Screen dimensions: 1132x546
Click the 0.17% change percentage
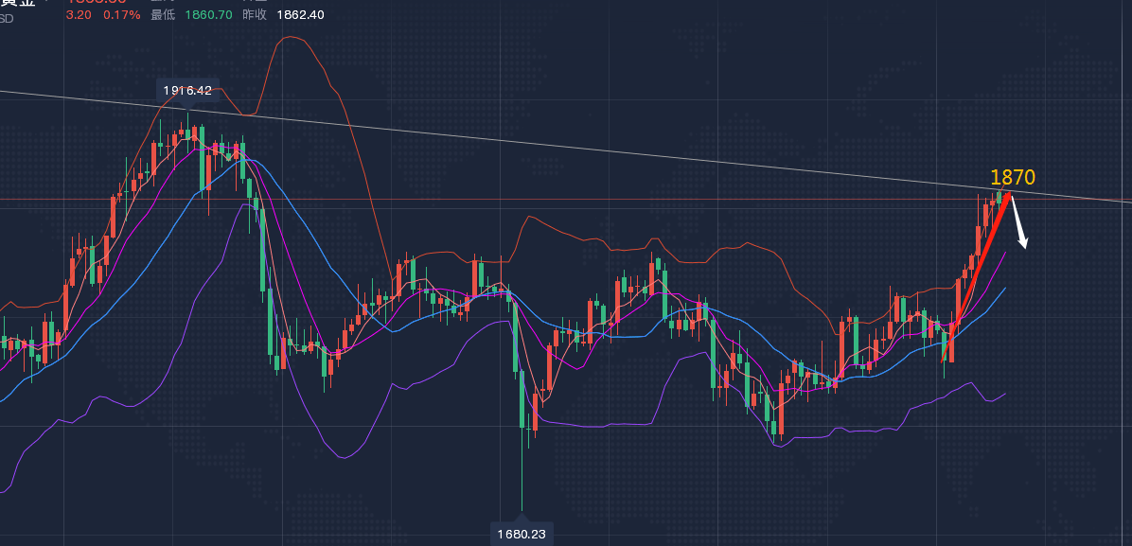coord(121,14)
